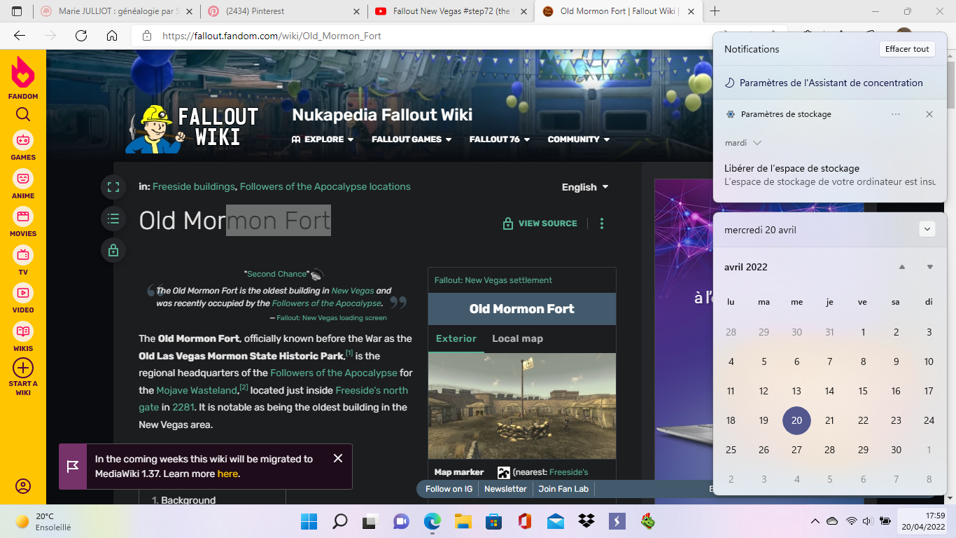Open the Fandom home logo
Screen dimensions: 956x538
click(x=23, y=77)
